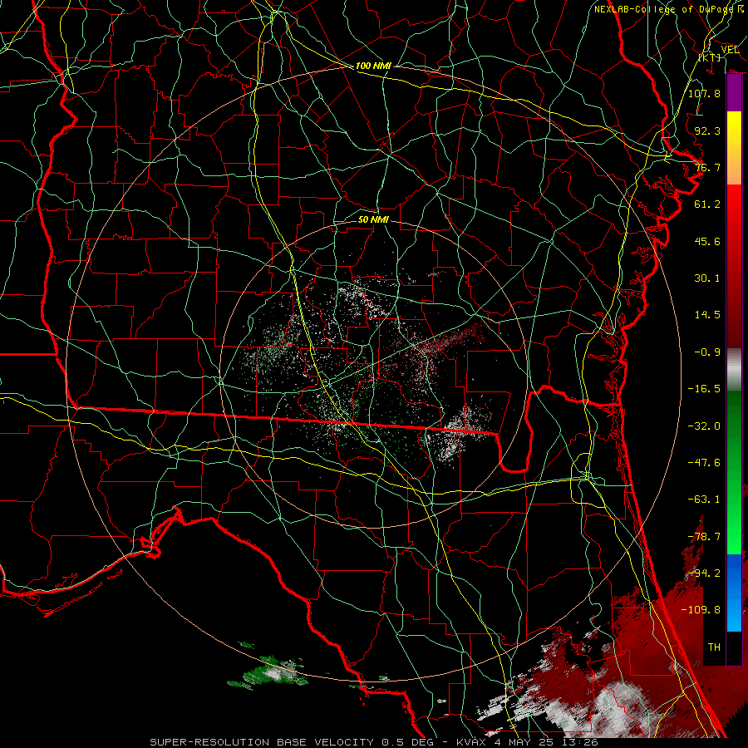Image resolution: width=748 pixels, height=748 pixels.
Task: Click the 61.2 scale value
Action: click(x=707, y=204)
